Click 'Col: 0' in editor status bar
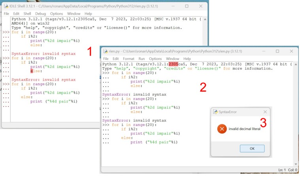This screenshot has width=300, height=176. 292,170
